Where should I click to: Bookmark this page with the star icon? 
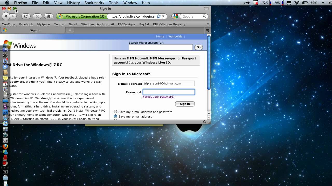tap(159, 16)
